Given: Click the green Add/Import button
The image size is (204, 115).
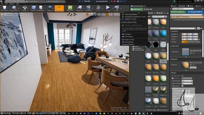Looking at the screenshot, I should tap(137, 9).
